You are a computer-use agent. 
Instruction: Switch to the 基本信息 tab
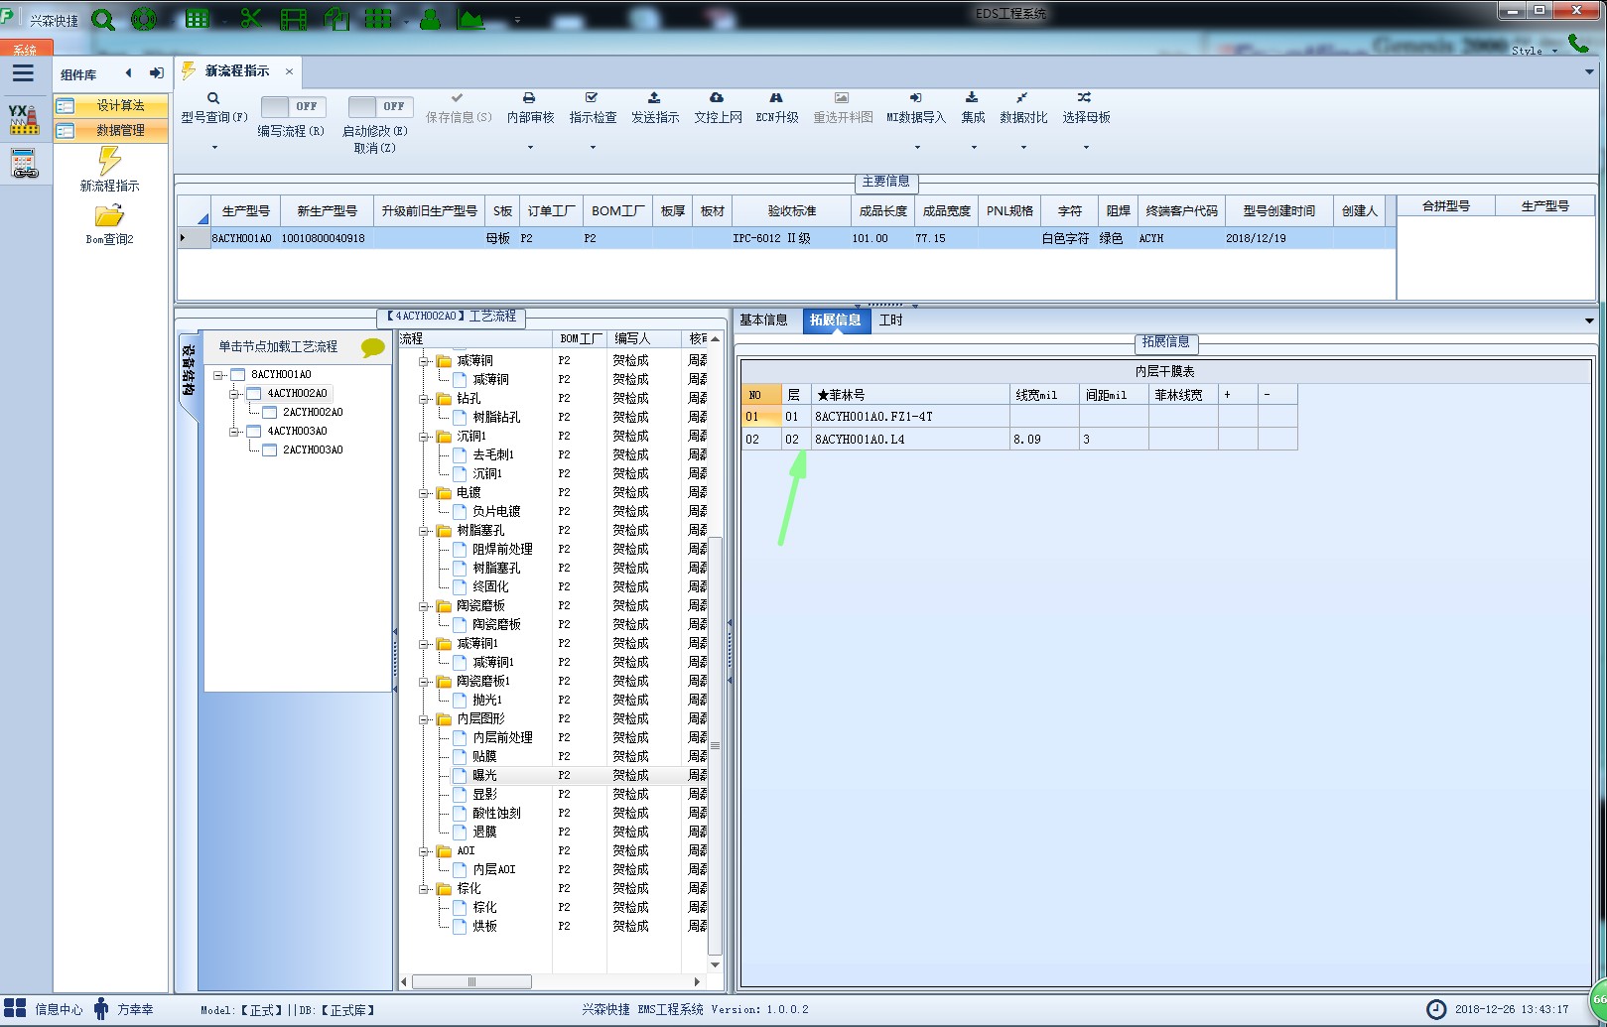click(763, 320)
